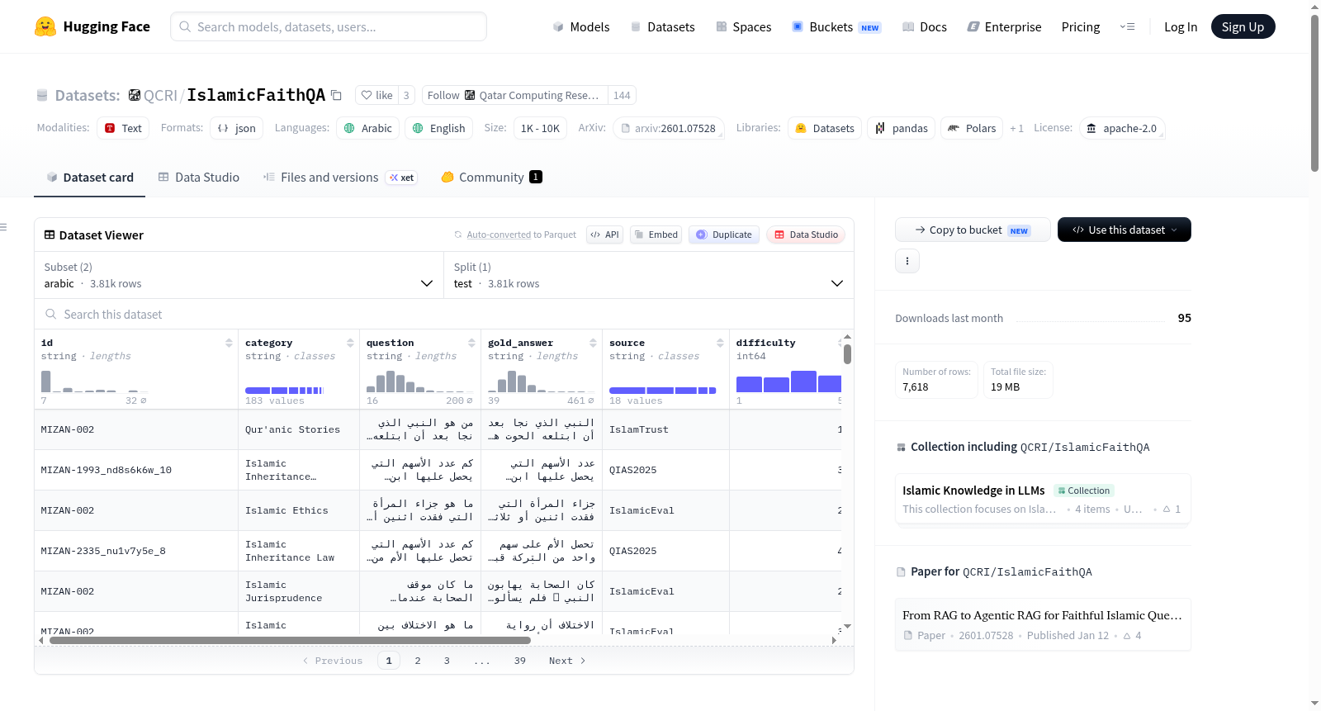Jump to page 39 of the table

click(x=520, y=661)
